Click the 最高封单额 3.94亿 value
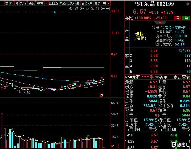This screenshot has height=149, width=191. click(x=179, y=40)
